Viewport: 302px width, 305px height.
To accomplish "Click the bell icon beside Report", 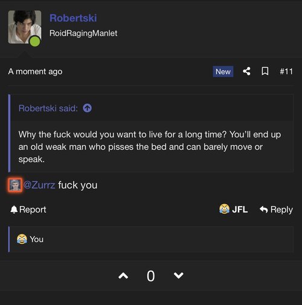I will coord(14,210).
